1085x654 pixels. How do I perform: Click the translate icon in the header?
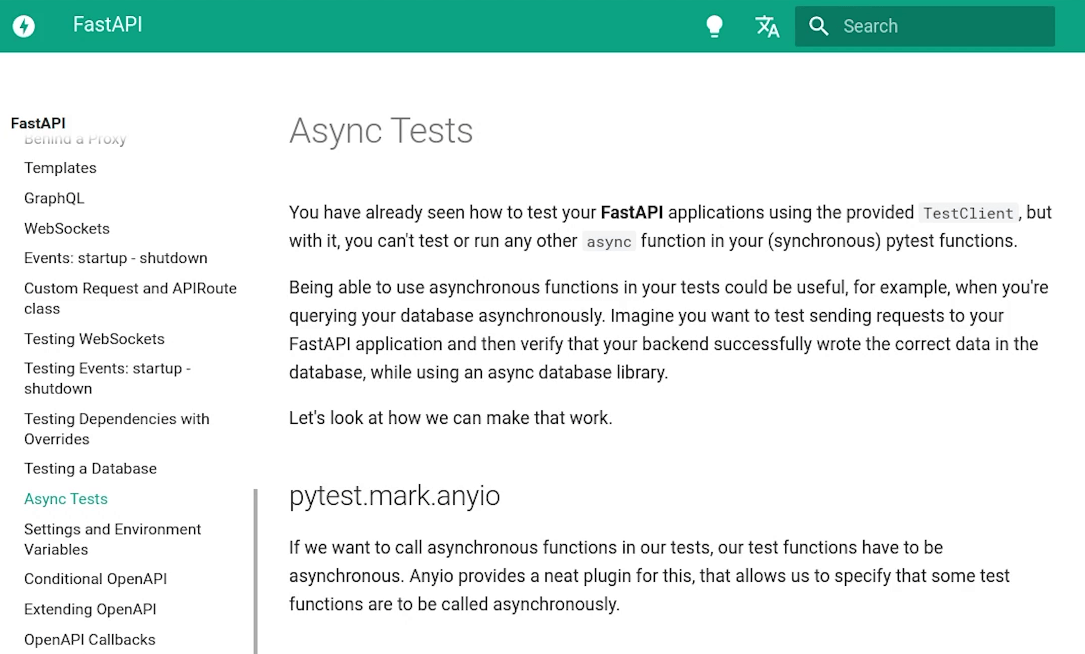click(767, 26)
